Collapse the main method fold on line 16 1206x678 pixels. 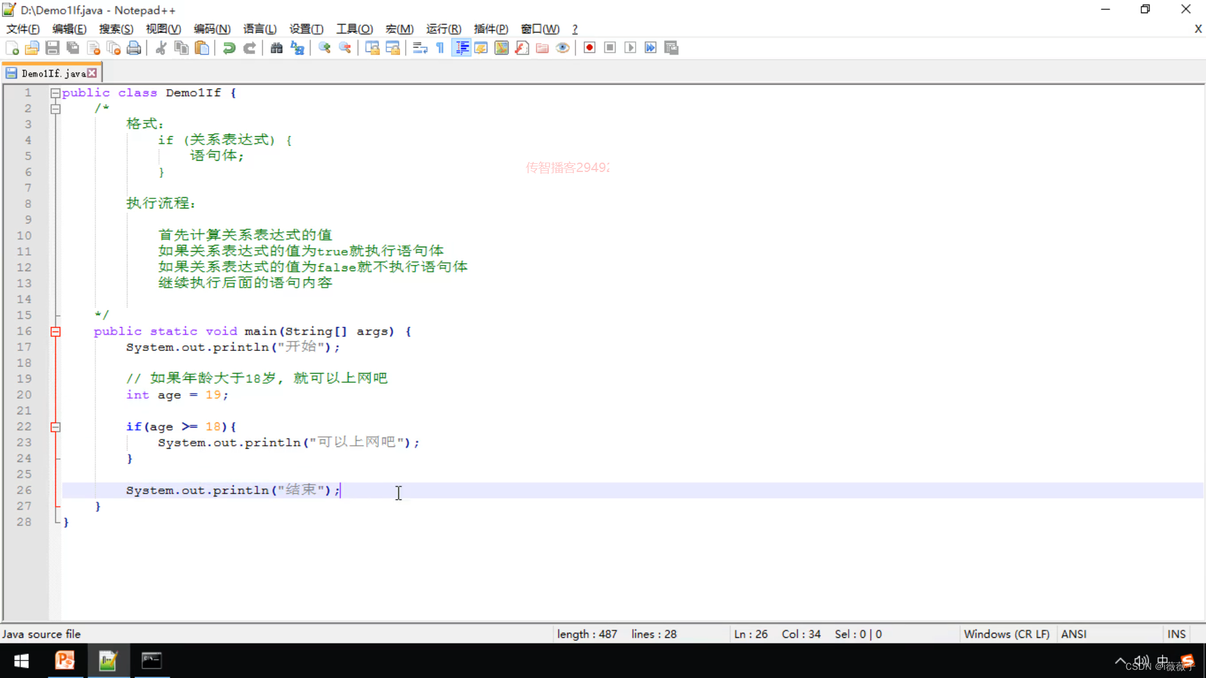tap(55, 331)
